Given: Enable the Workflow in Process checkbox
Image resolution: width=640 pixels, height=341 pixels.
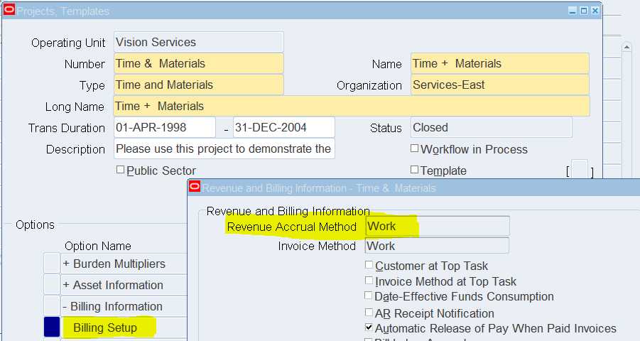Looking at the screenshot, I should [x=414, y=148].
